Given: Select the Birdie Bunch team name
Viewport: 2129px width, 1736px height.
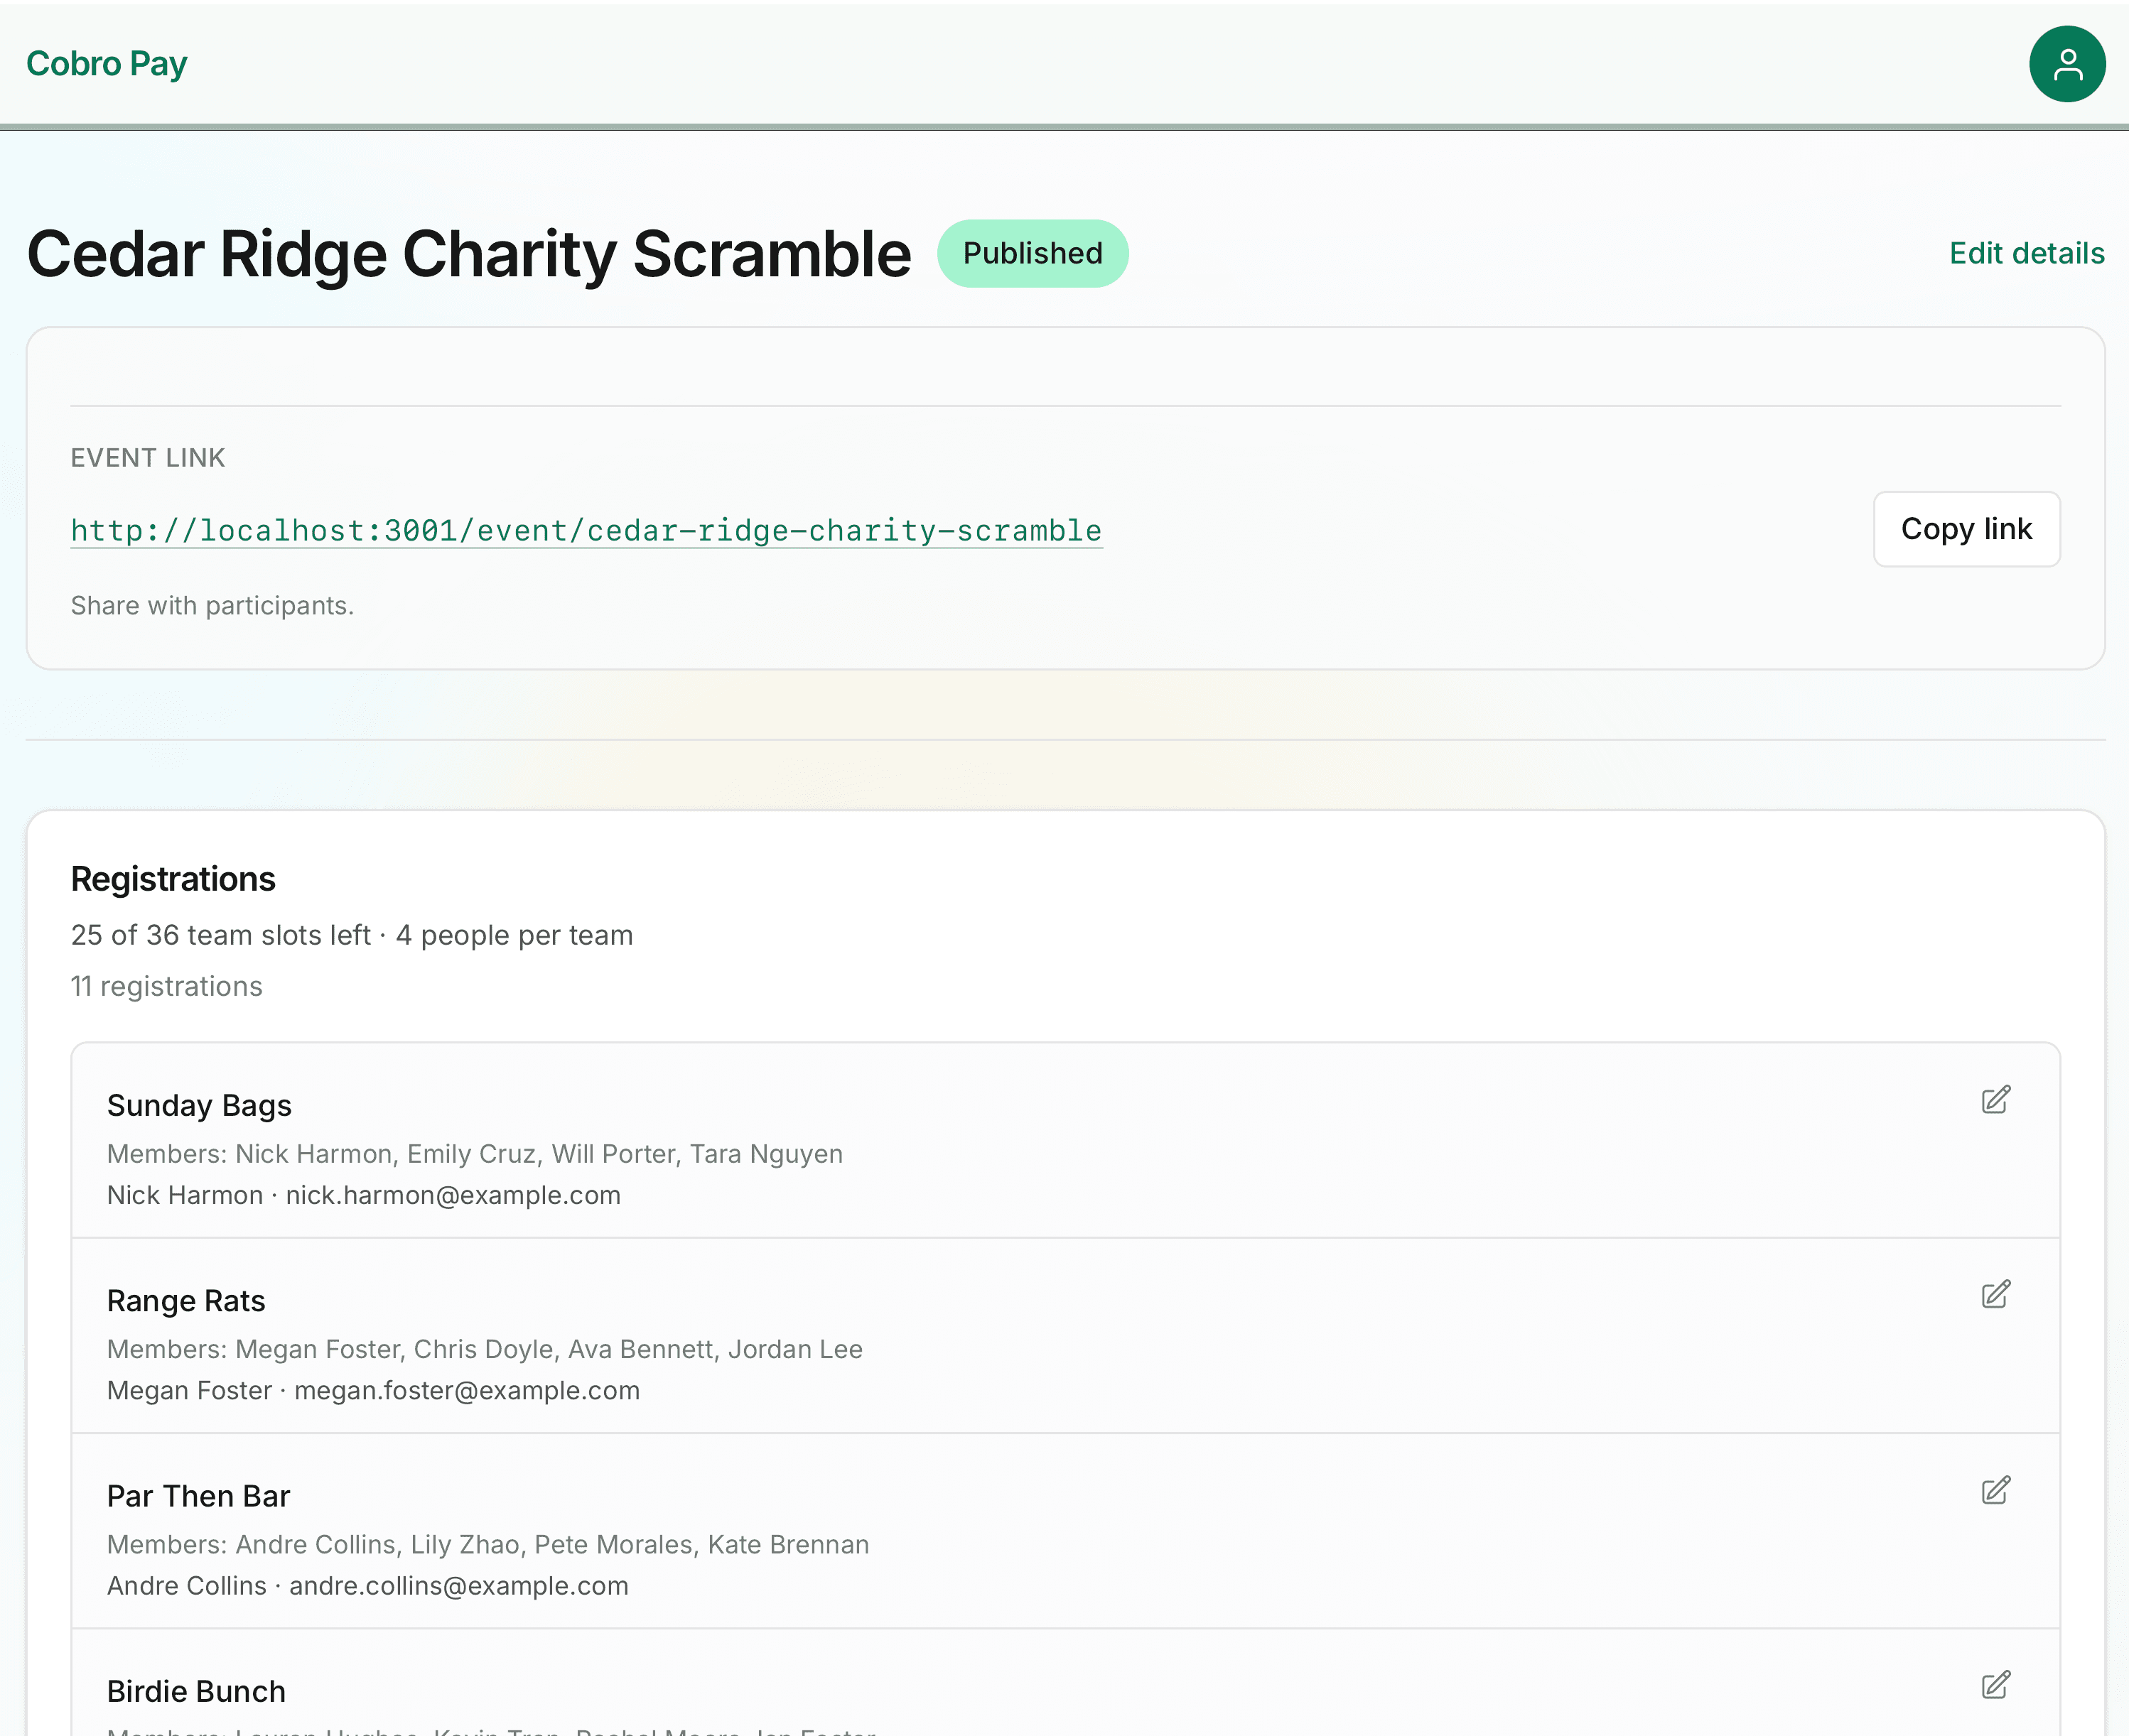Looking at the screenshot, I should (x=196, y=1691).
